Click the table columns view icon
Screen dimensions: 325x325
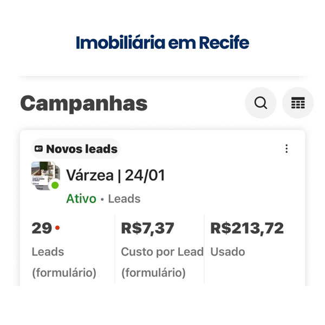pos(298,103)
